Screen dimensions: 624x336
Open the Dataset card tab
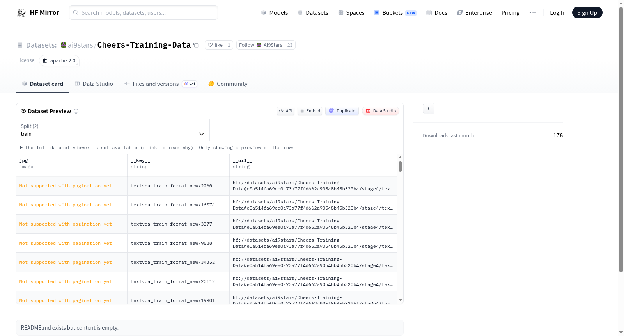coord(43,84)
